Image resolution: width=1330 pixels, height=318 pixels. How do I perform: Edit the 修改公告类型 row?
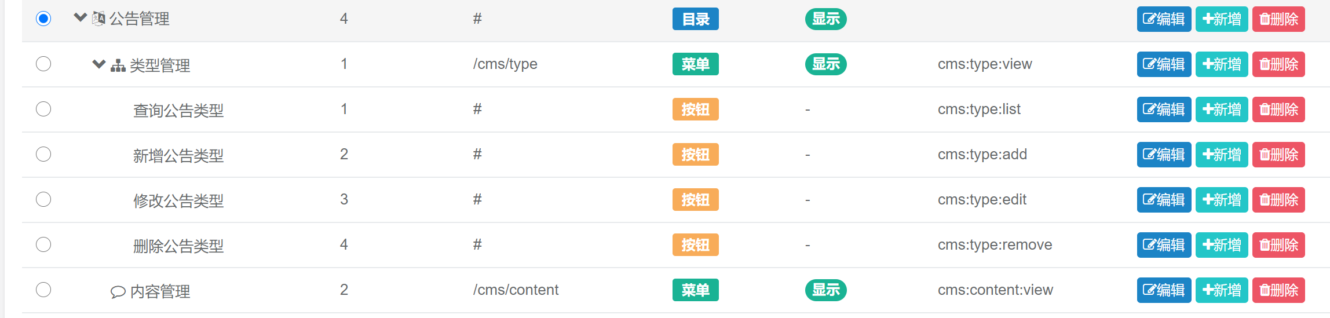(1164, 200)
